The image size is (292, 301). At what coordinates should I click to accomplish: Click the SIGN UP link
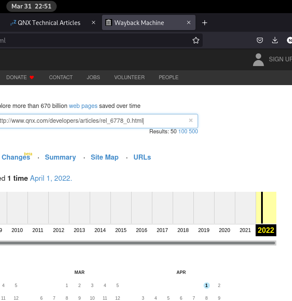click(x=280, y=59)
